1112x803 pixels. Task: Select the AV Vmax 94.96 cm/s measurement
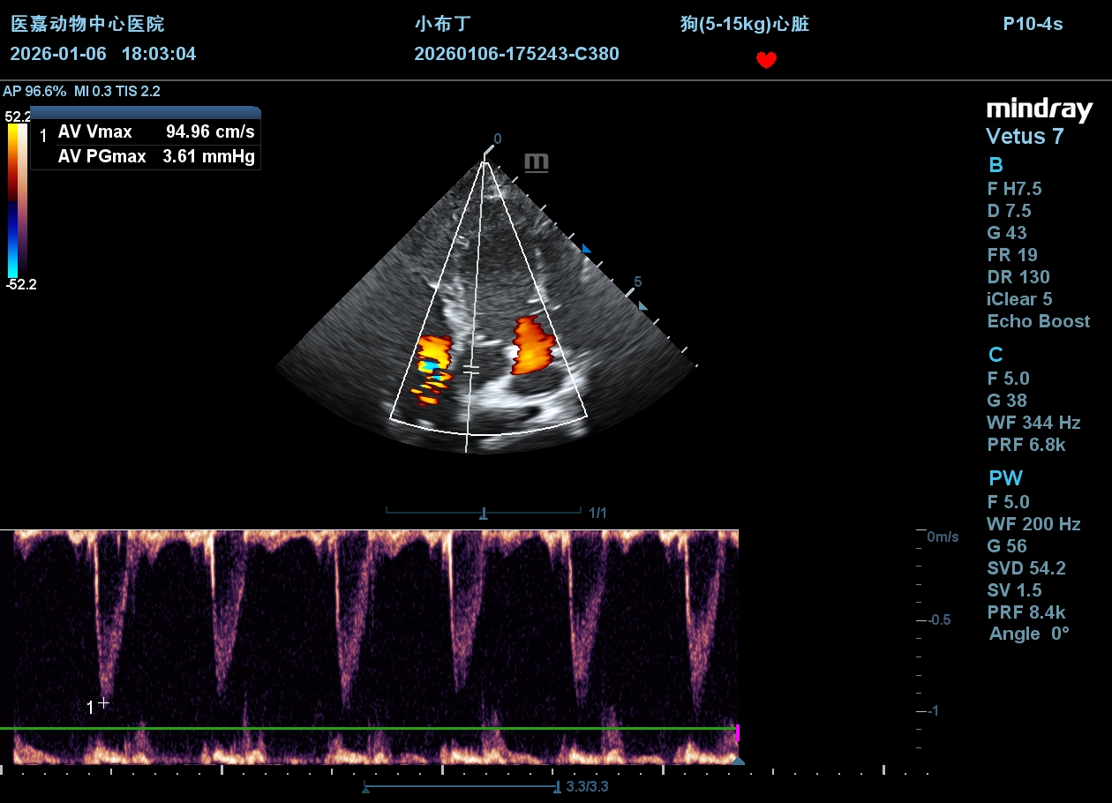click(156, 132)
